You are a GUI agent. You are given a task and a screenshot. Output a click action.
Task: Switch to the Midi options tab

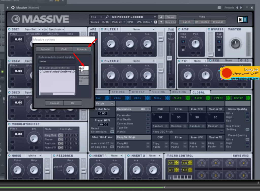(64, 49)
